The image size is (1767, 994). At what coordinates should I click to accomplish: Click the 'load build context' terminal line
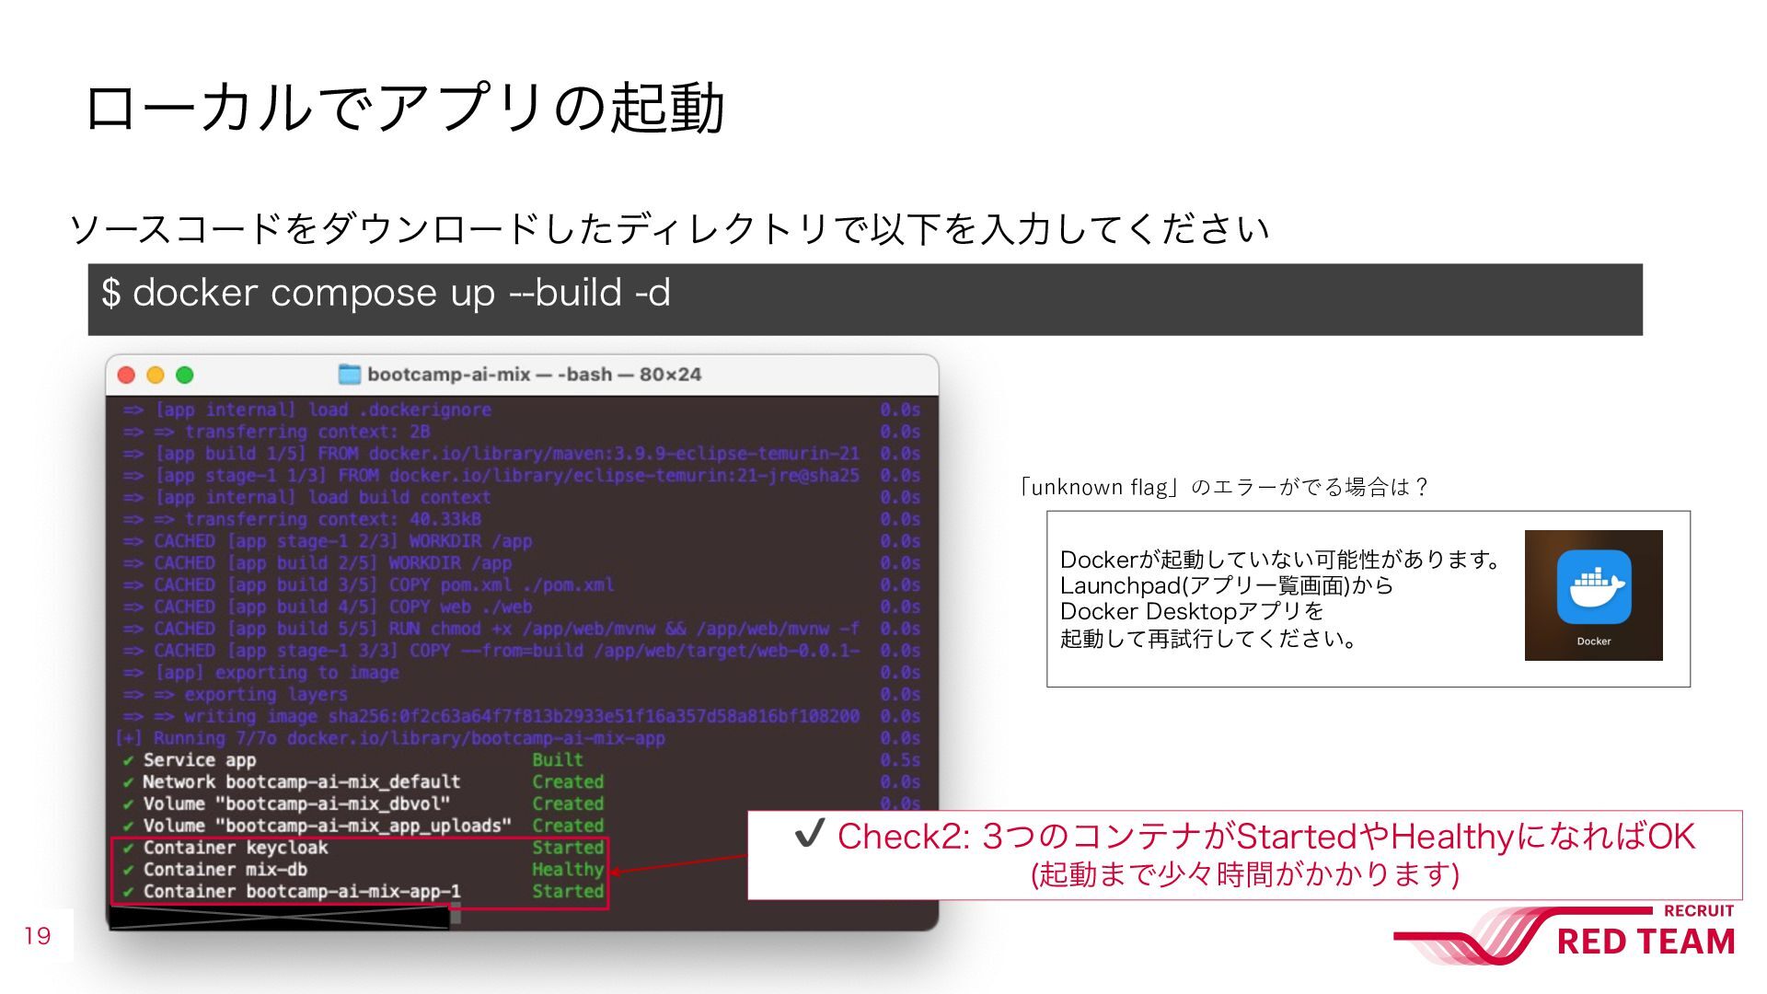point(307,498)
